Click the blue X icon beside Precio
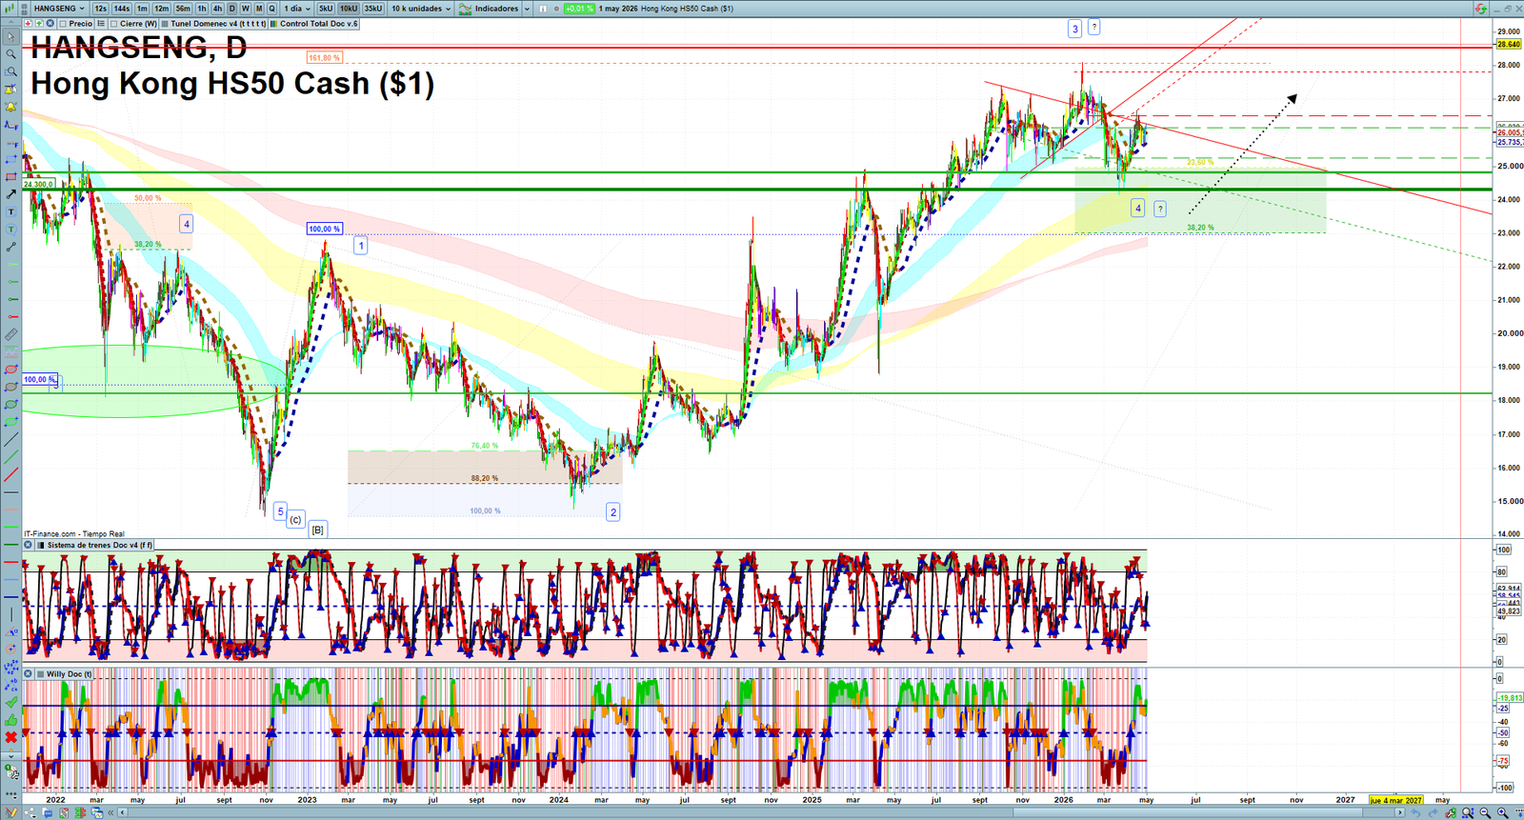The width and height of the screenshot is (1524, 820). tap(50, 24)
